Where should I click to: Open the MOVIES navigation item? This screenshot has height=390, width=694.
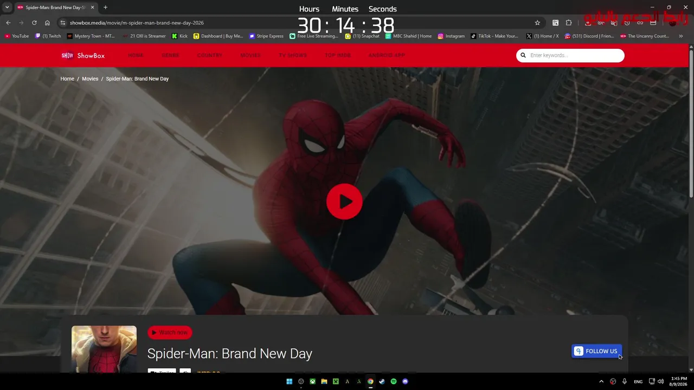point(250,55)
